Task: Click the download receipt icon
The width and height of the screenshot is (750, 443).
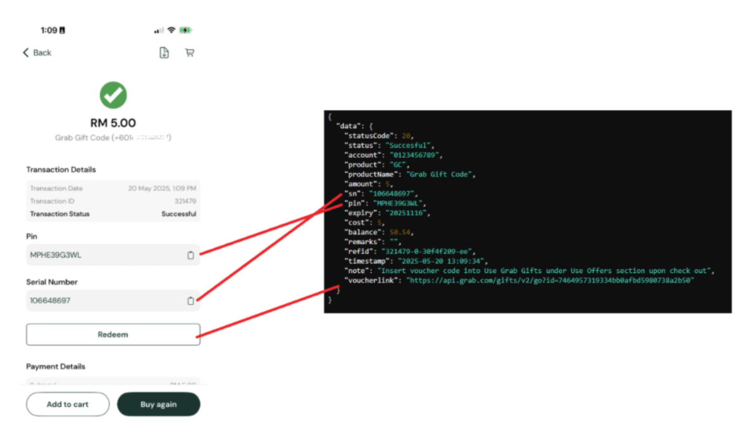Action: tap(164, 53)
